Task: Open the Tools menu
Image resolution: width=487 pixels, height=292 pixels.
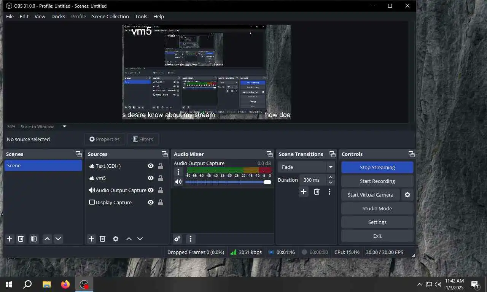Action: coord(141,16)
